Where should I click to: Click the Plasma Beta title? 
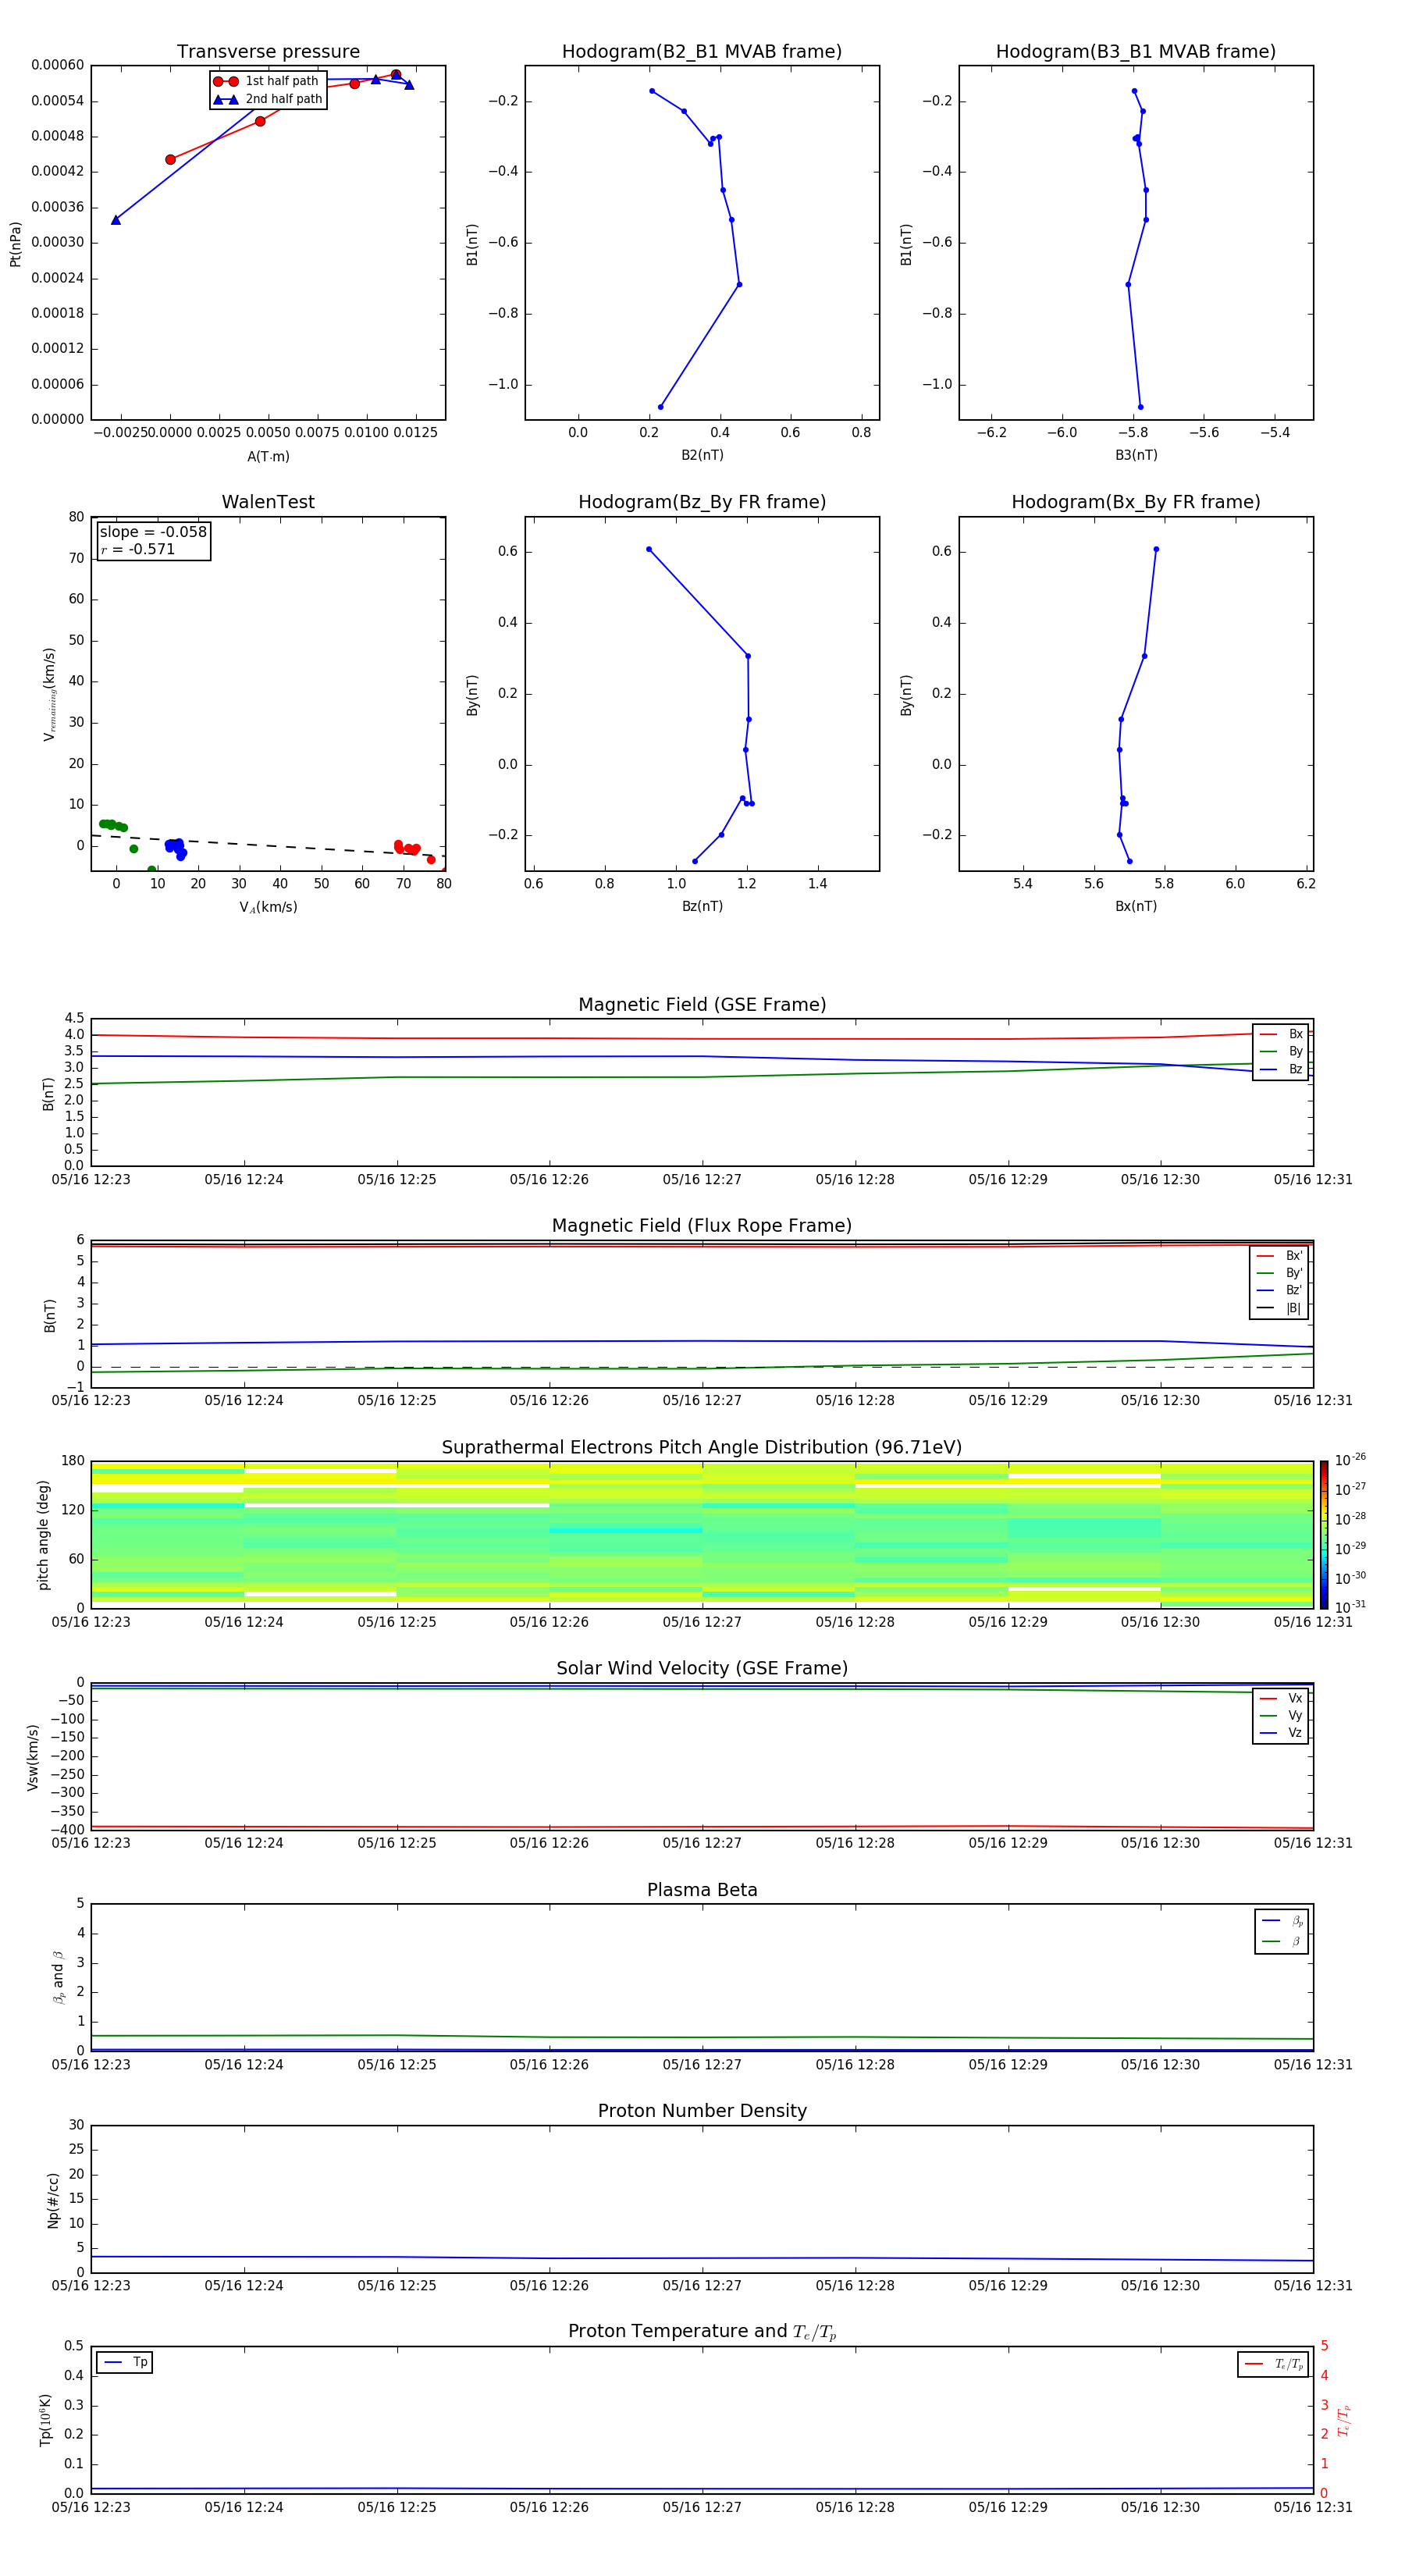702,1891
